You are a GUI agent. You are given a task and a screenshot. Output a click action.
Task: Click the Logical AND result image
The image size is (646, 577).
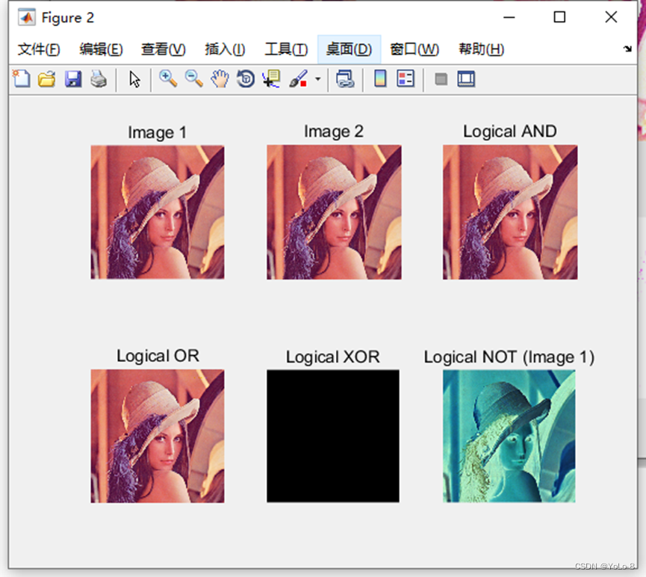point(510,212)
